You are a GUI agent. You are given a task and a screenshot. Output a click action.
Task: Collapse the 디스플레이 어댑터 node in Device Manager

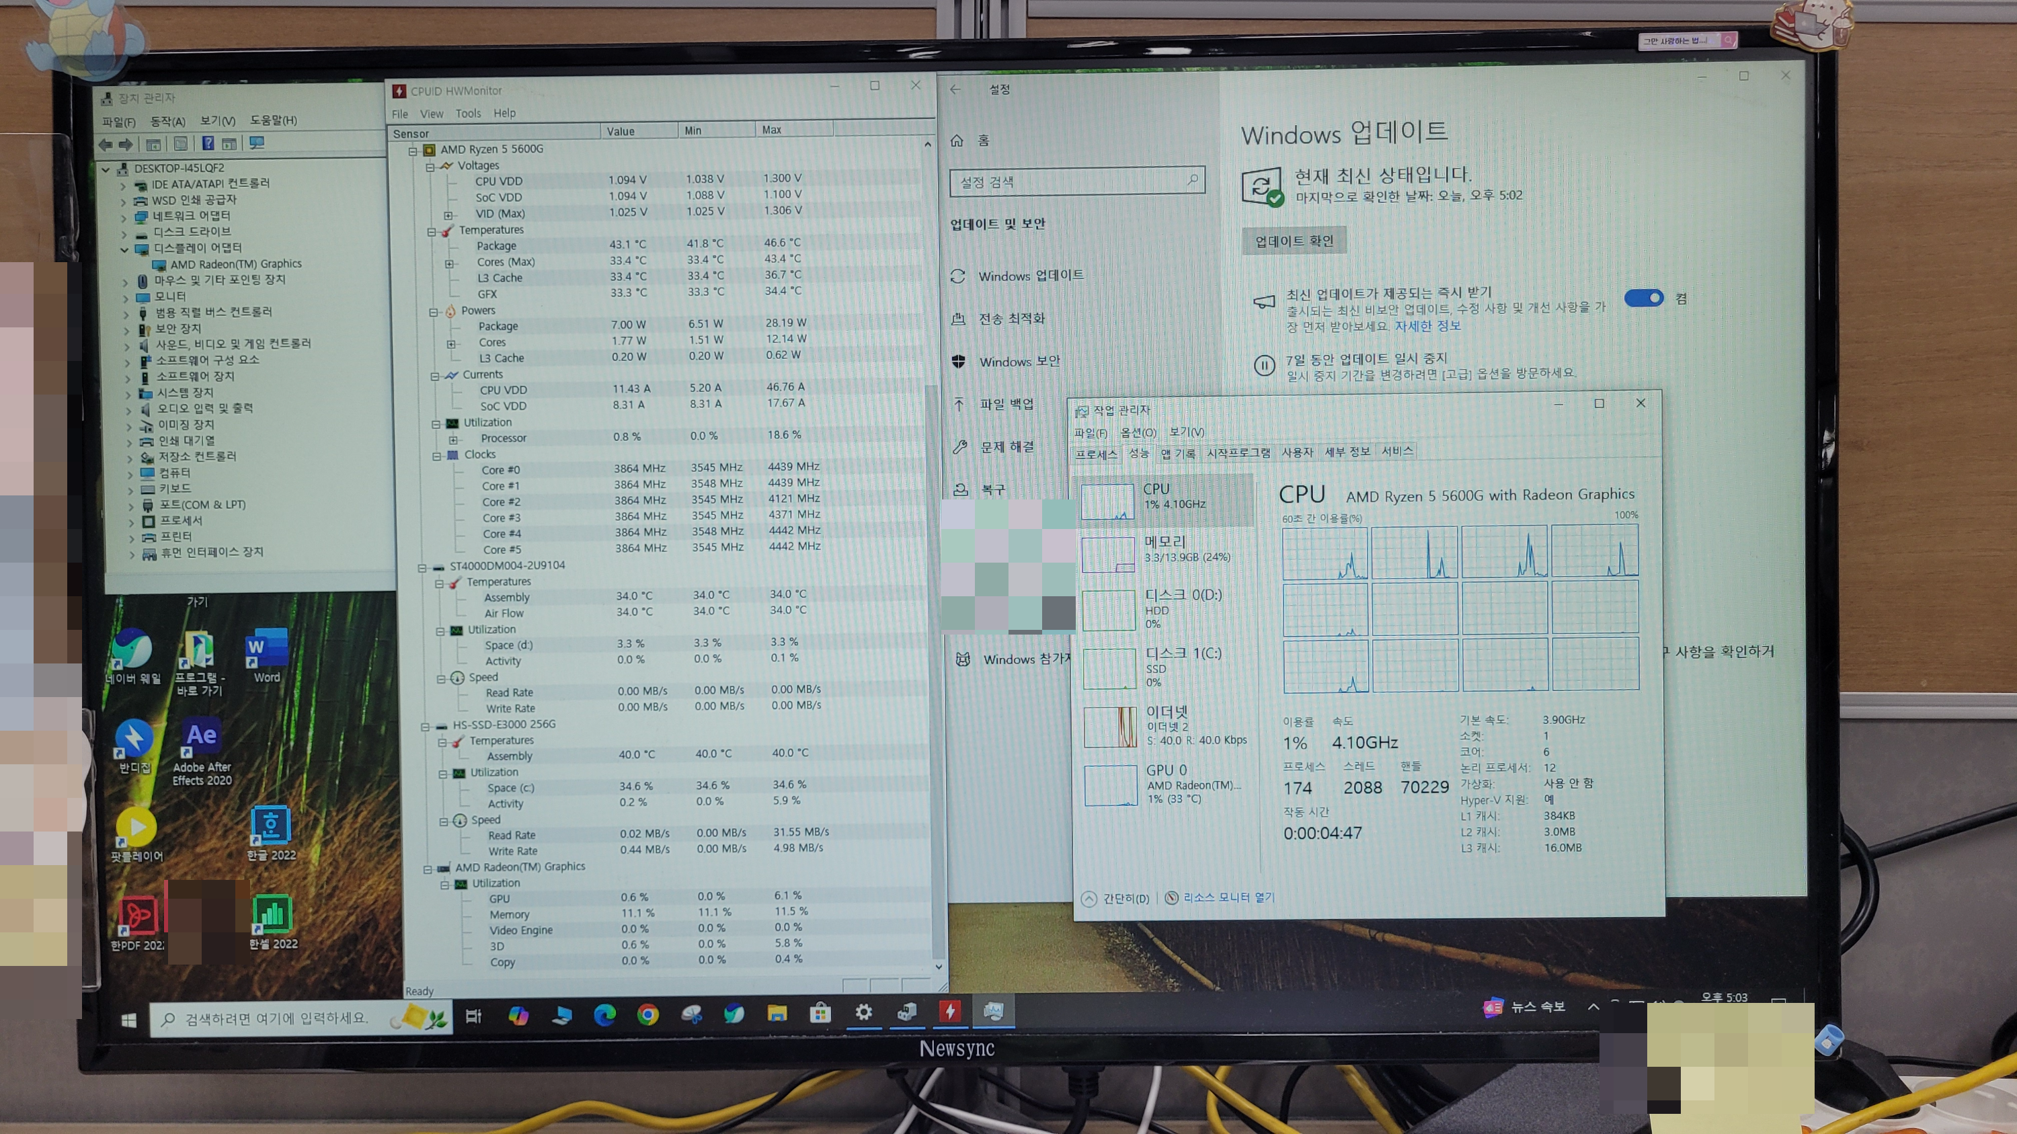tap(124, 249)
